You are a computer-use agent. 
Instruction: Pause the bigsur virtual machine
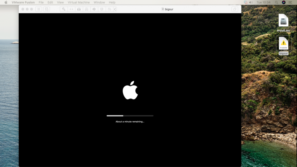click(x=39, y=9)
